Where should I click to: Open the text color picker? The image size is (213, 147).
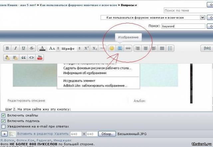pyautogui.click(x=42, y=48)
